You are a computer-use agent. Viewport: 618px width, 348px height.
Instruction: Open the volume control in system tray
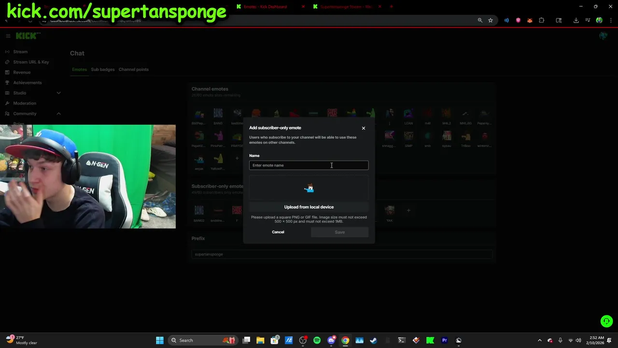578,340
